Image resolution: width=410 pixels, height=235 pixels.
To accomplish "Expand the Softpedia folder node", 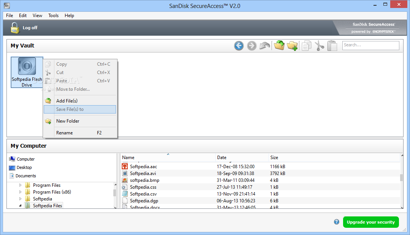I will [21, 199].
